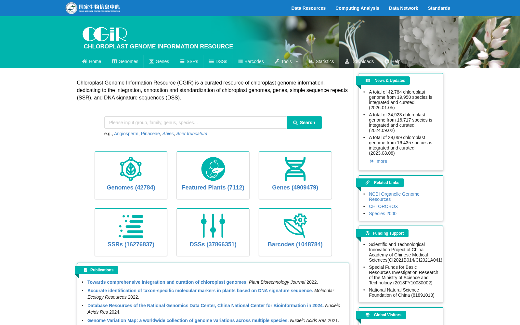Click the Help question icon

(x=387, y=61)
